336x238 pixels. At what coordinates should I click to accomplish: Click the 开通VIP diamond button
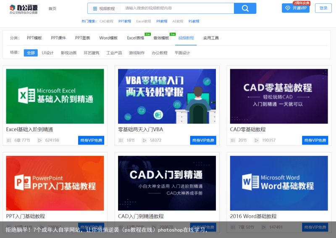[x=296, y=8]
